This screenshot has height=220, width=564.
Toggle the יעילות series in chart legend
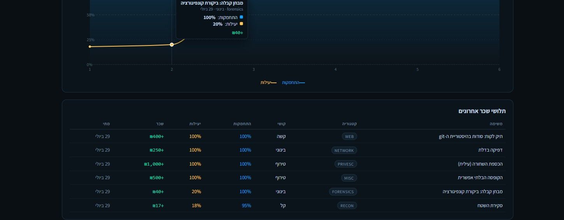[268, 82]
